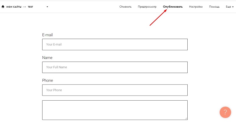Expand the page list dropdown caret after TEST
Viewport: 236px width, 122px height.
click(47, 7)
